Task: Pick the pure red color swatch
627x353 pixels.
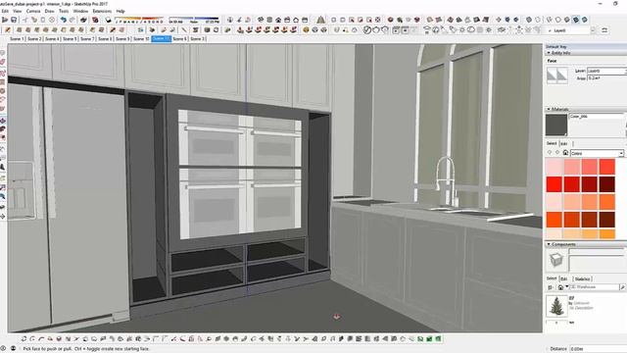Action: [x=555, y=184]
